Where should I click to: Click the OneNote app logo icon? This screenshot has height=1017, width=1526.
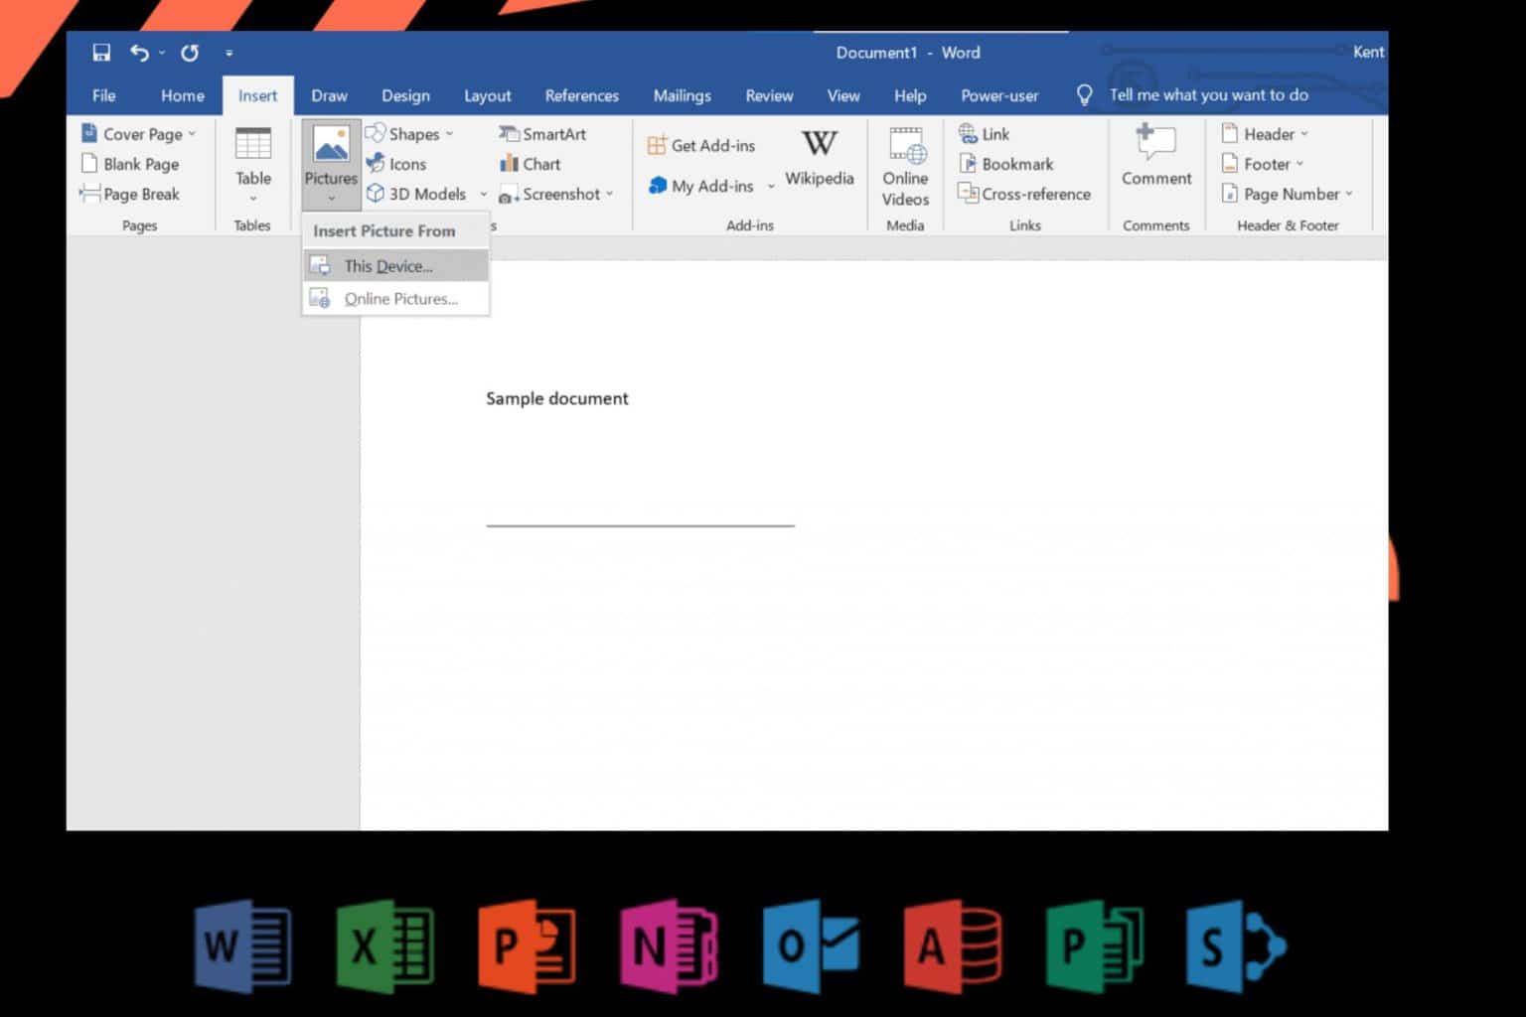coord(669,946)
